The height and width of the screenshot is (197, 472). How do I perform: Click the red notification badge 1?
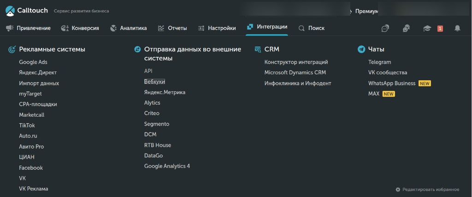[440, 28]
